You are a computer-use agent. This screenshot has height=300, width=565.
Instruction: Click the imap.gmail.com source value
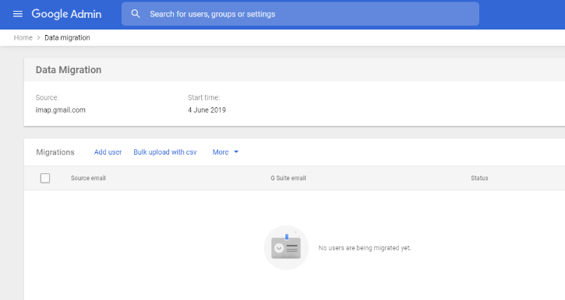tap(61, 110)
